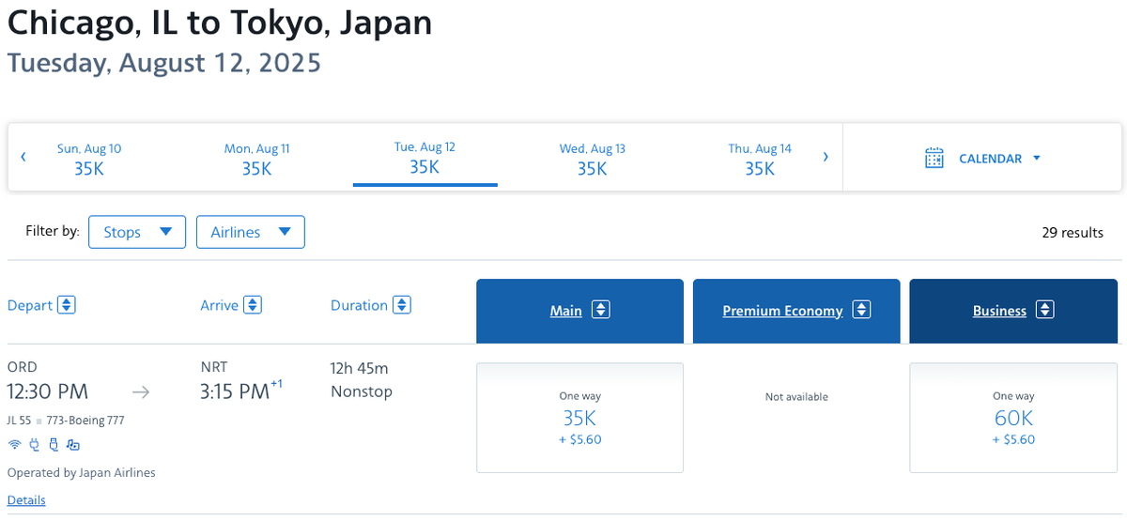The width and height of the screenshot is (1127, 521).
Task: Click the previous dates arrow
Action: [23, 157]
